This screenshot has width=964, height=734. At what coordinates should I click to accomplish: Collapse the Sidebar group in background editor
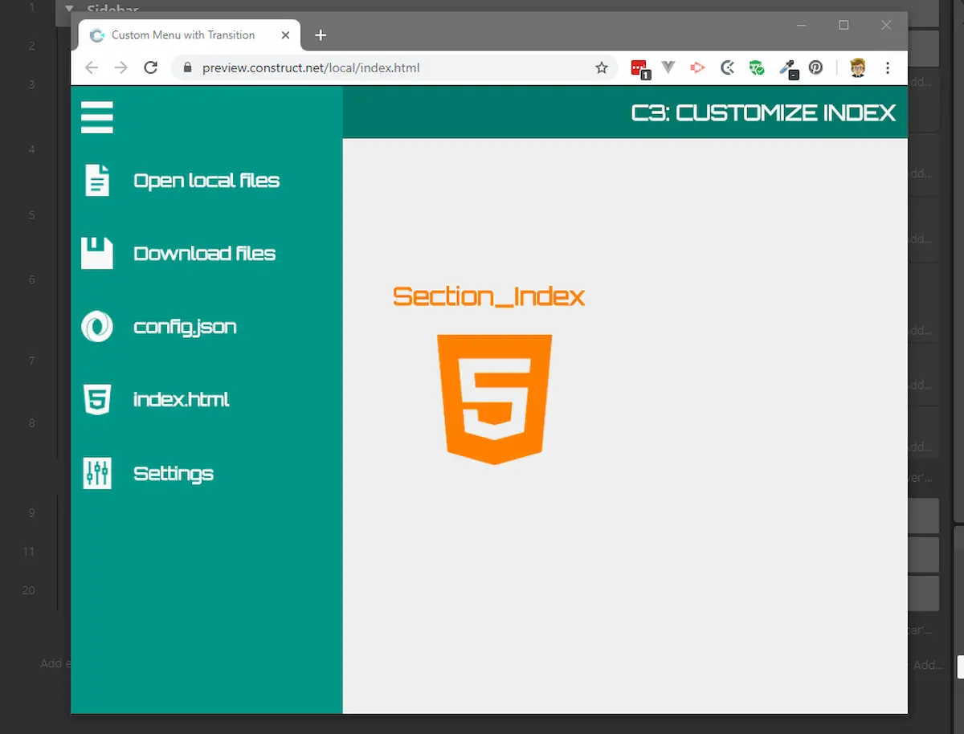pos(69,9)
